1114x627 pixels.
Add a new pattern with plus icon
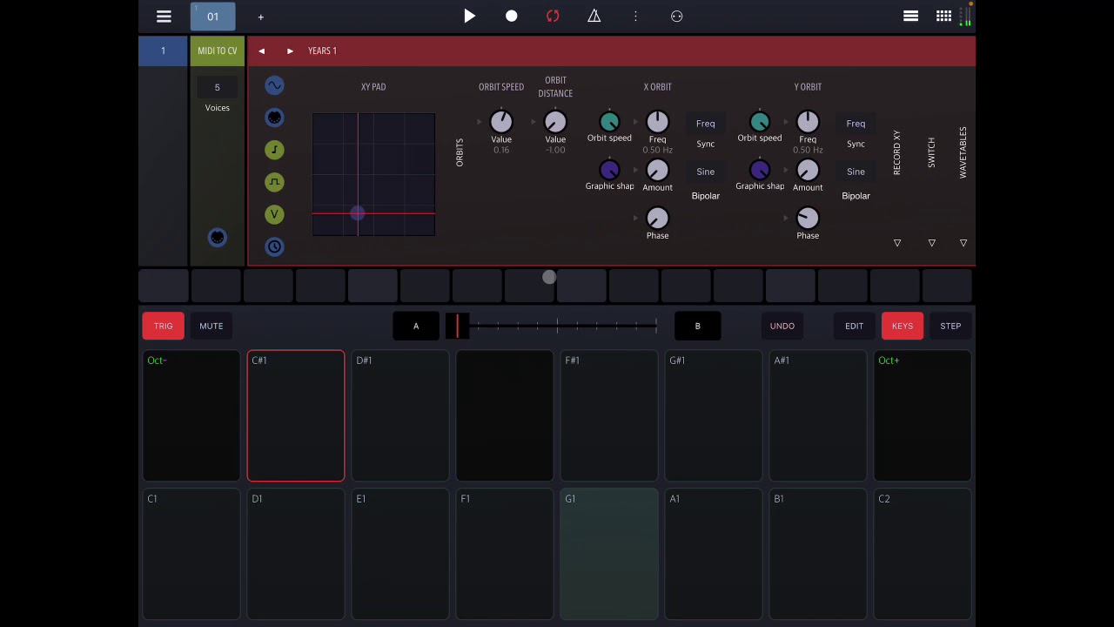(x=260, y=17)
